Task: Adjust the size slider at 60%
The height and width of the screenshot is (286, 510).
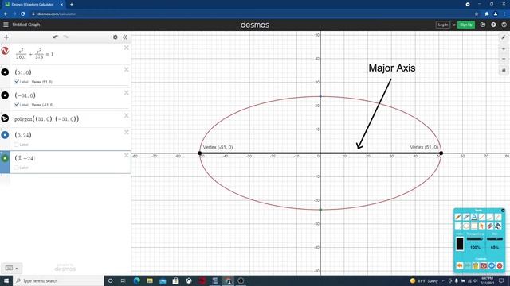Action: click(x=495, y=239)
